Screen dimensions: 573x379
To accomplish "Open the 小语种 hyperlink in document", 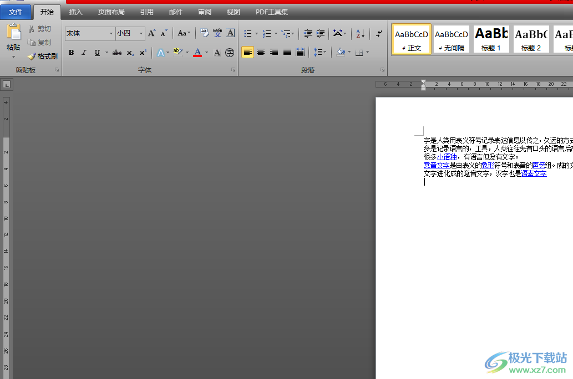I will pyautogui.click(x=447, y=157).
